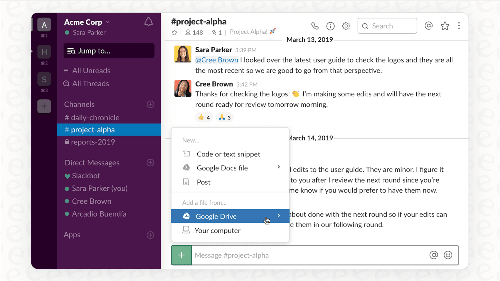Start a call with the phone icon
Viewport: 500px width, 281px height.
pyautogui.click(x=315, y=26)
